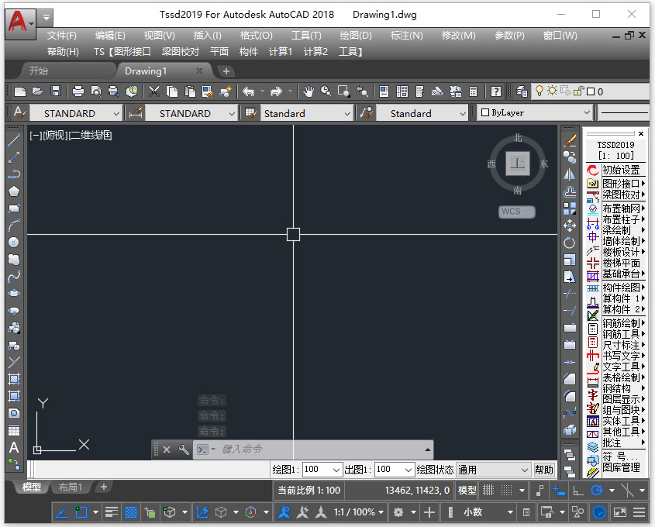This screenshot has height=527, width=655.
Task: Select the Circle draw tool
Action: [14, 243]
